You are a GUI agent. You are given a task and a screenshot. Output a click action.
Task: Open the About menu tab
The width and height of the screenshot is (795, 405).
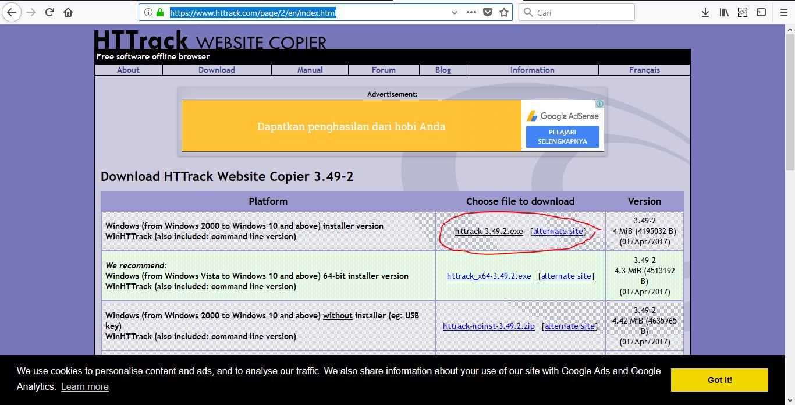pyautogui.click(x=129, y=70)
